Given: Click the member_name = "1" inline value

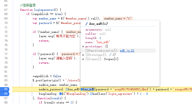Looking at the screenshot, I should (x=118, y=18).
